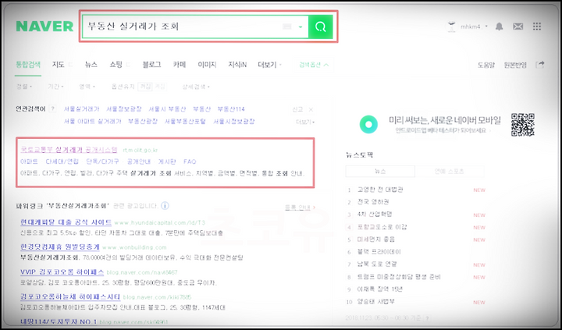Switch to the 지도 tab
Screen dimensions: 562x330
pos(58,65)
